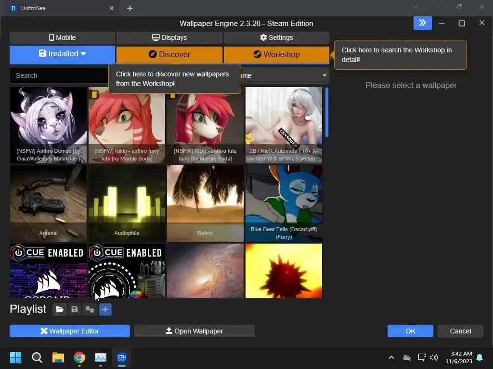Image resolution: width=493 pixels, height=369 pixels.
Task: Open Windows Start menu
Action: [x=15, y=357]
